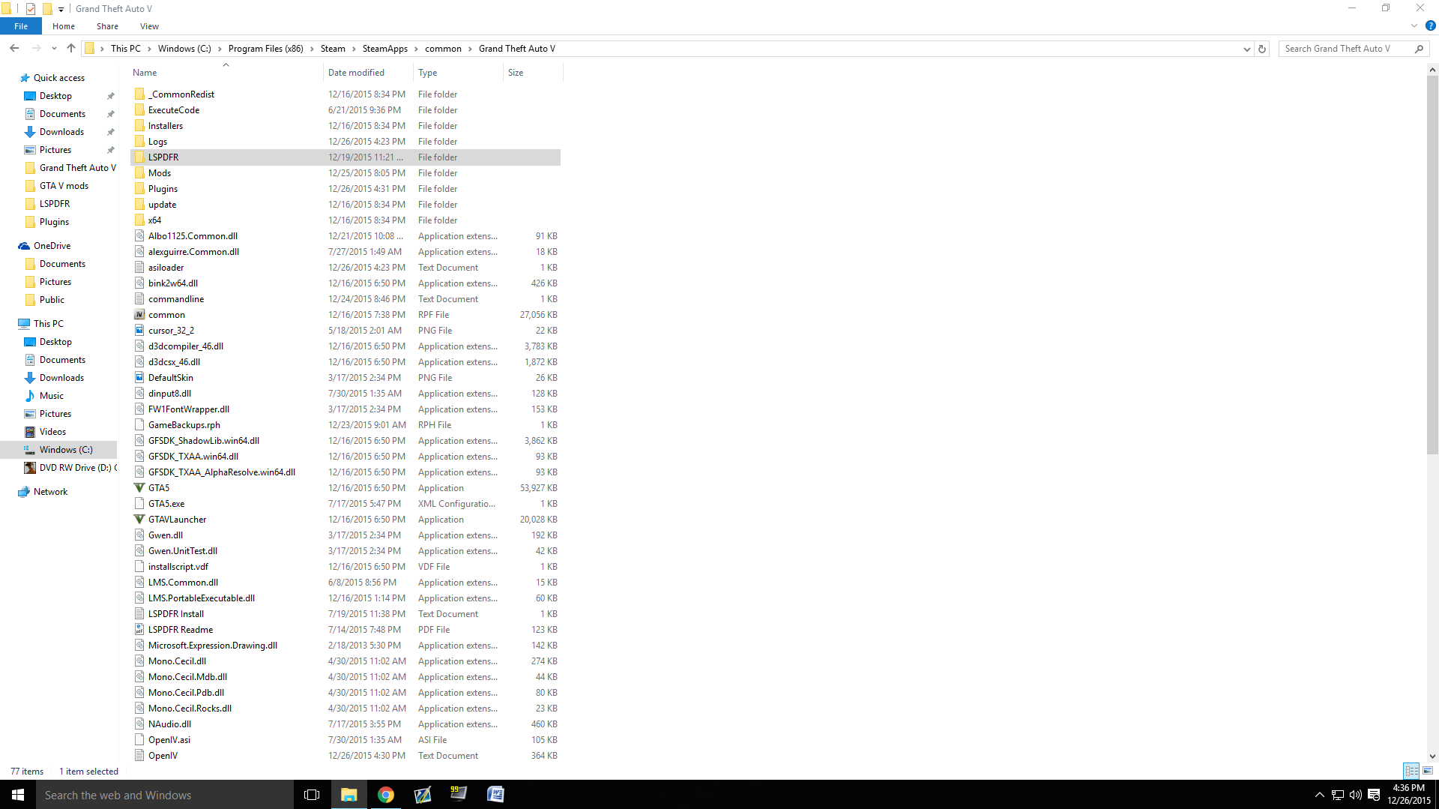Click the cursor_32_2 PNG file icon
The image size is (1439, 809).
139,331
